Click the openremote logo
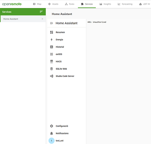 [12, 4]
